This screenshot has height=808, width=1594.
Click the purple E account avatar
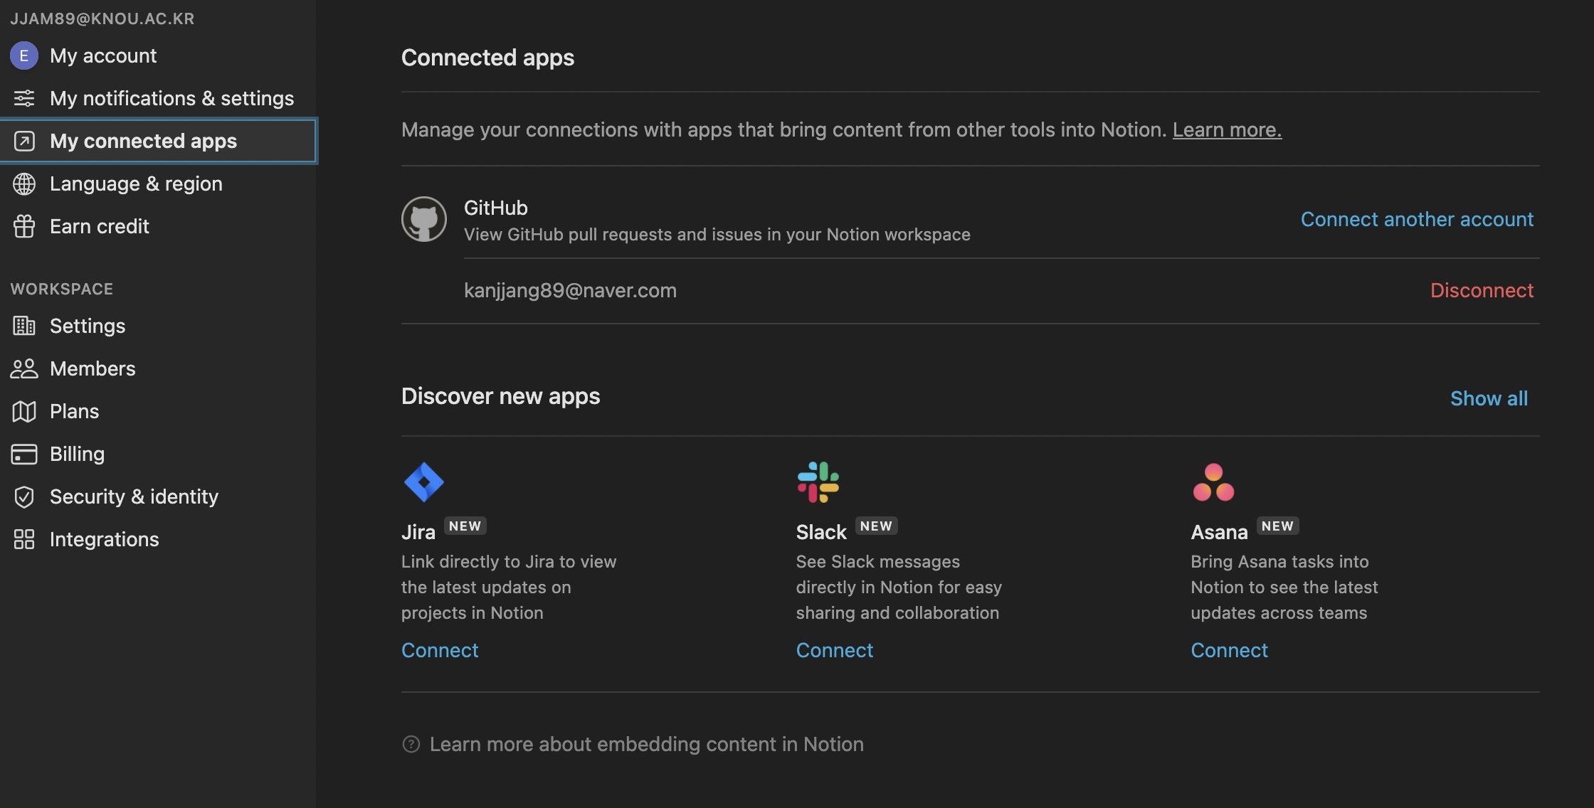(24, 55)
